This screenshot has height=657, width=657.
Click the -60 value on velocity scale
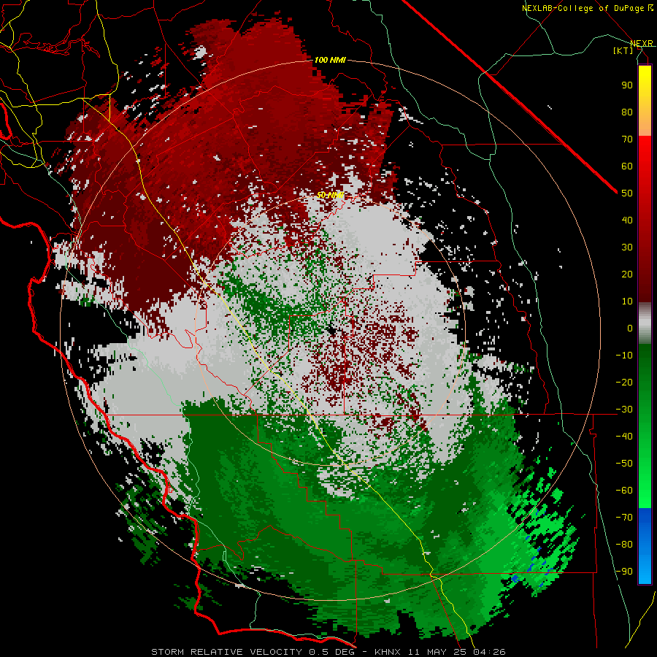(624, 491)
